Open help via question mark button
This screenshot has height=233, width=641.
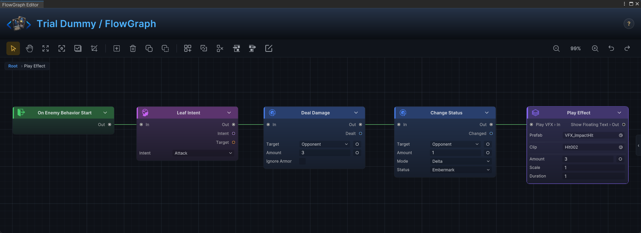[629, 24]
